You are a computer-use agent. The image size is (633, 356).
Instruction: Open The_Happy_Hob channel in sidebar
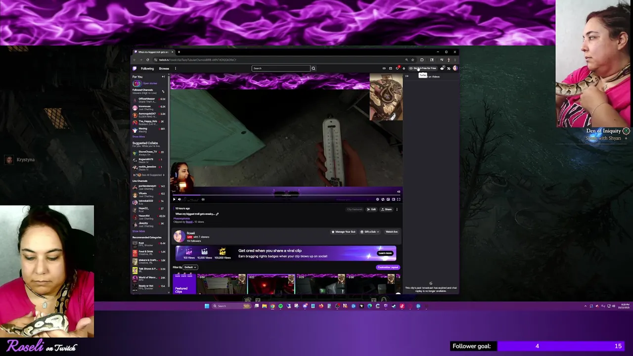click(149, 123)
